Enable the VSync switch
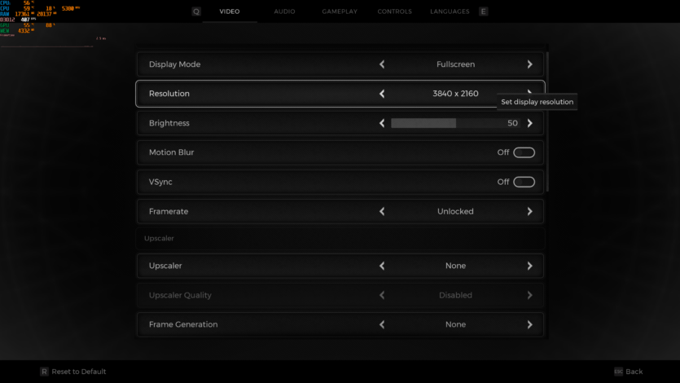 [524, 182]
